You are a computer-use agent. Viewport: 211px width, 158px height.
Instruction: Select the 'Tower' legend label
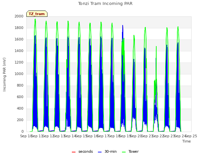(x=134, y=151)
